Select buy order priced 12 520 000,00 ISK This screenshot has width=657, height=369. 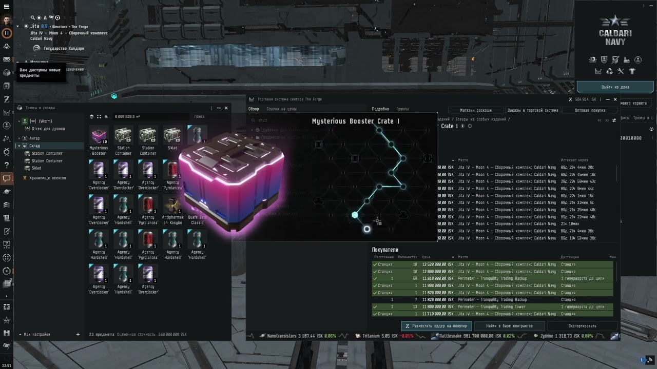(492, 264)
